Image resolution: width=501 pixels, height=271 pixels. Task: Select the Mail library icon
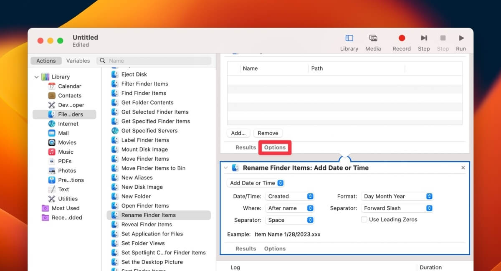click(52, 133)
